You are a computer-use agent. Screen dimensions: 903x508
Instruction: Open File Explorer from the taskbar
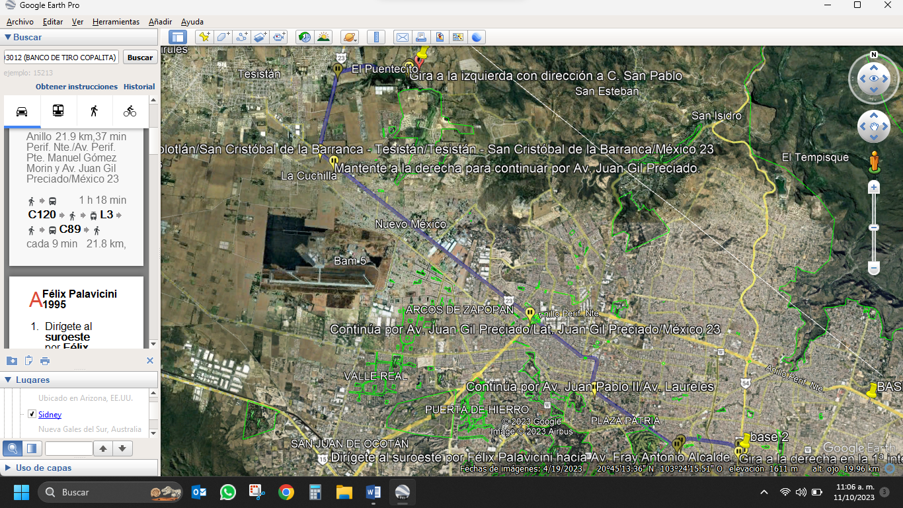click(344, 492)
